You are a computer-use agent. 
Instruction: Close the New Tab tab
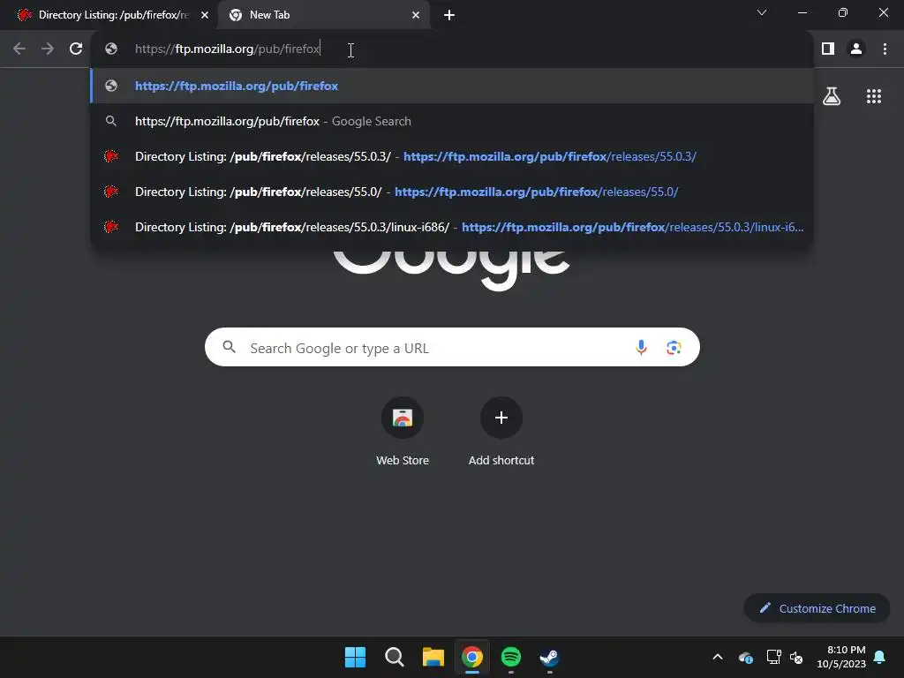point(416,16)
